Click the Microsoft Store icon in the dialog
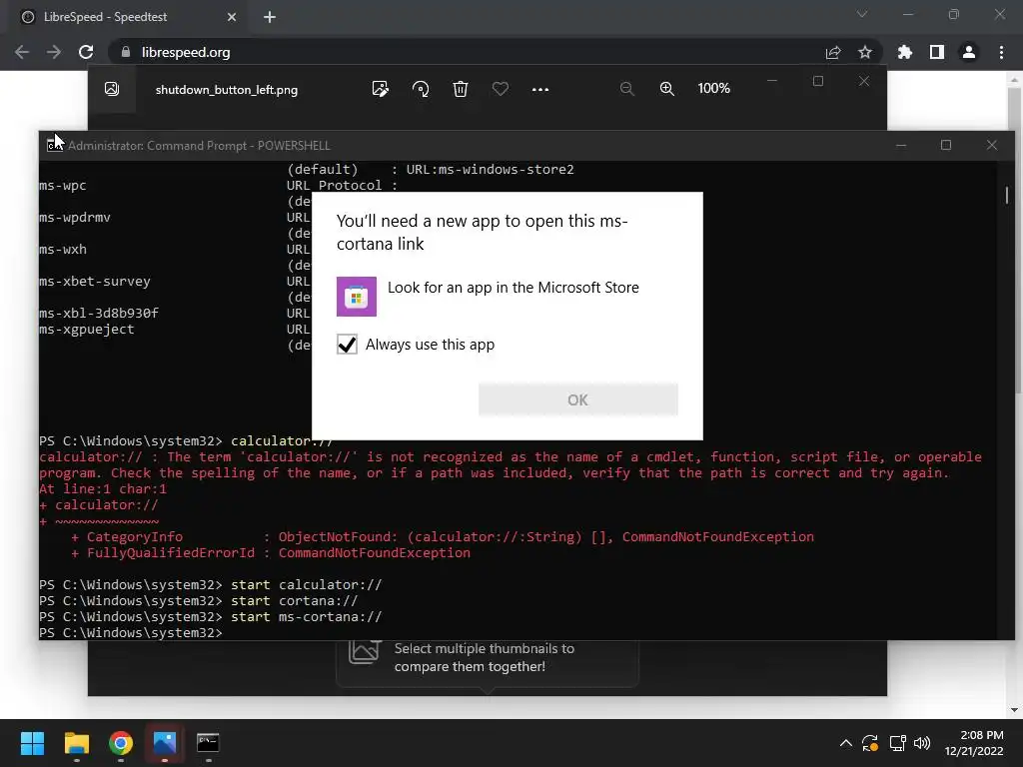1023x767 pixels. [357, 296]
